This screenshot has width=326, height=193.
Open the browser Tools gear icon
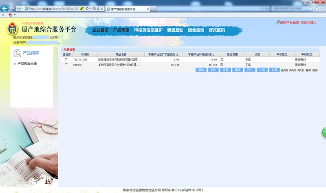tap(322, 9)
